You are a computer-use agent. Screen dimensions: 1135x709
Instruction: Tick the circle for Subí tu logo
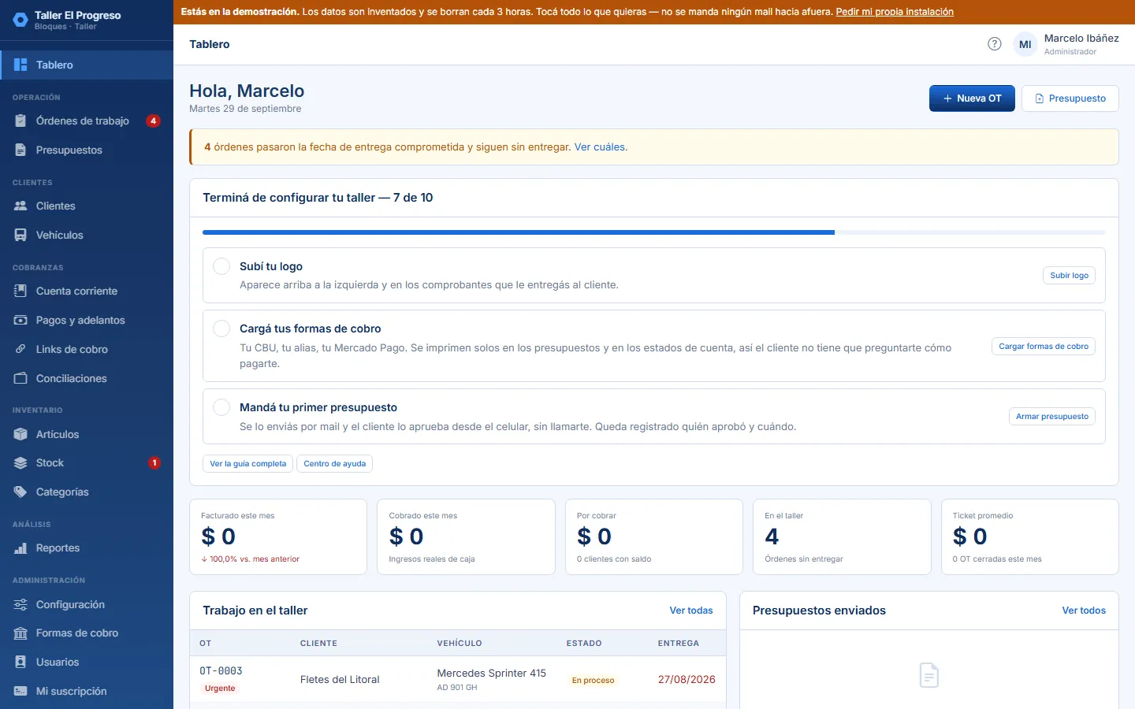click(x=221, y=266)
